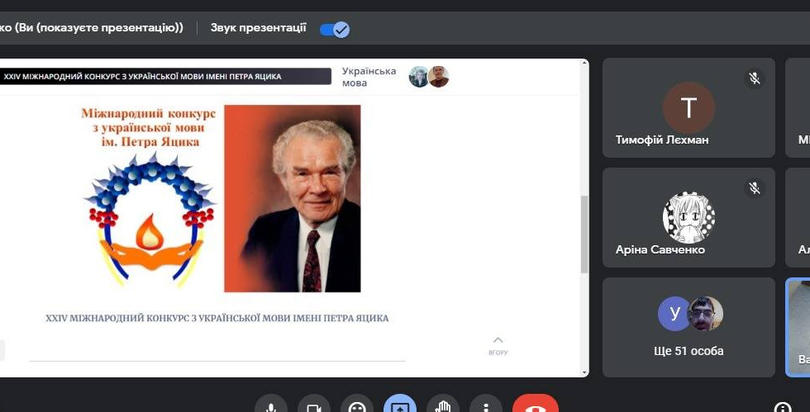Select the dark XXIV МІЖНАРОДНИЙ КОНКУРС header tab

tap(165, 77)
